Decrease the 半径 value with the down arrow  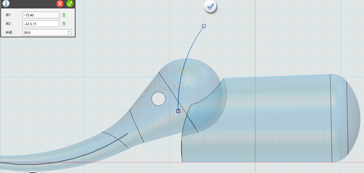69,34
